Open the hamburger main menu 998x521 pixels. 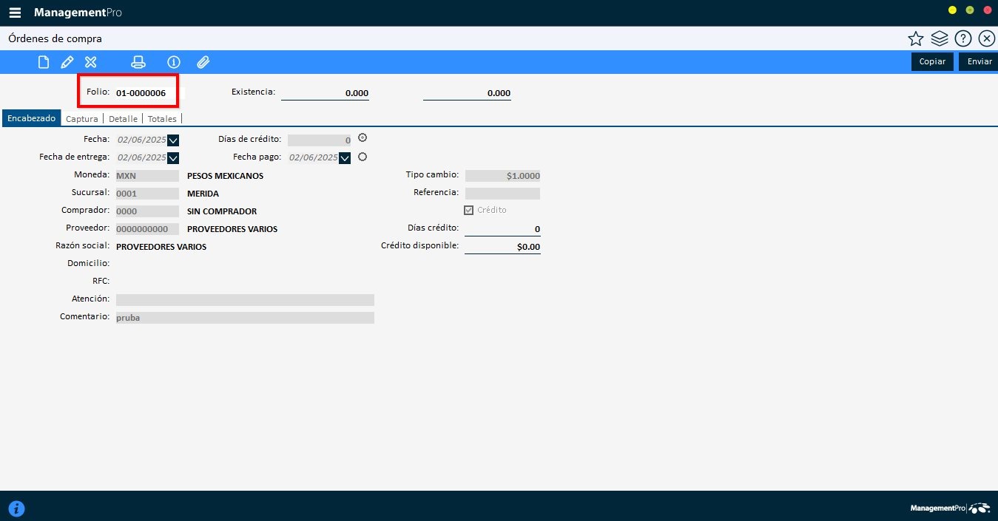click(15, 13)
